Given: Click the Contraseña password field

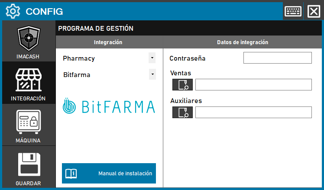Looking at the screenshot, I should point(277,58).
